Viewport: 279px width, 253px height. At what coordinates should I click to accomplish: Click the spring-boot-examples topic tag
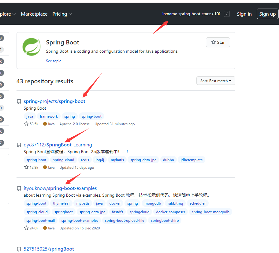(80, 221)
